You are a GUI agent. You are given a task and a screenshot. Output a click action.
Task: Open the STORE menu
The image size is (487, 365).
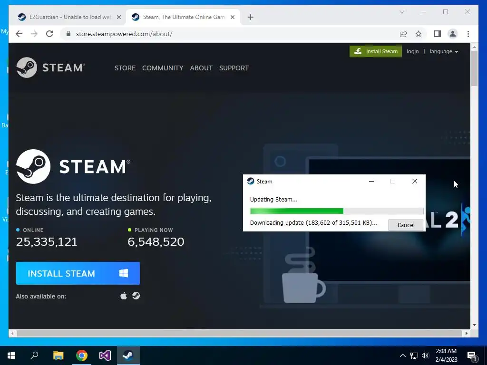coord(125,68)
